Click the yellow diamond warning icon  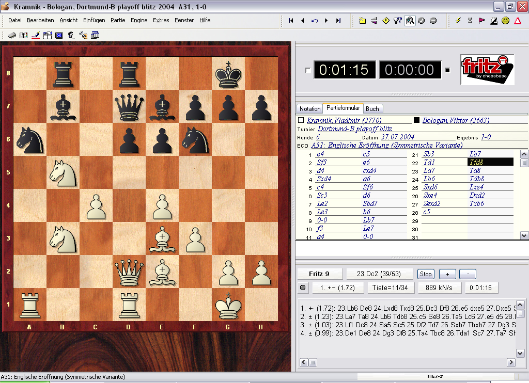point(385,21)
